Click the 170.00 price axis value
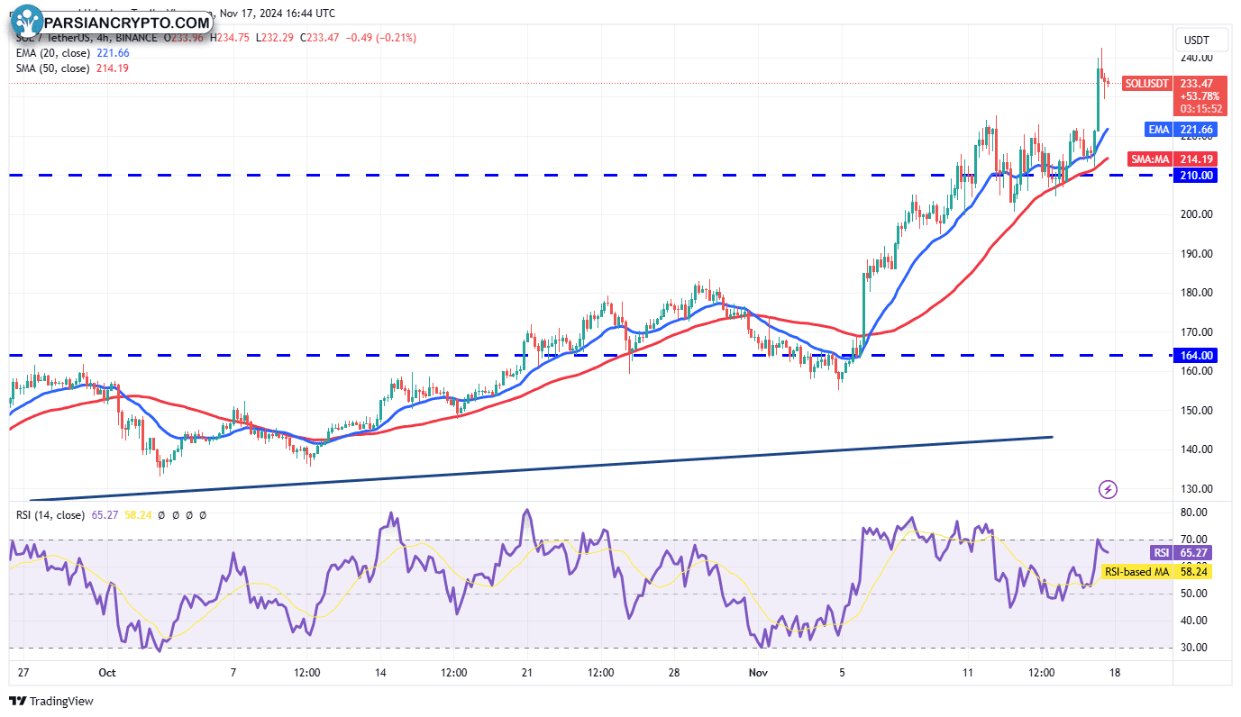This screenshot has width=1241, height=717. [1197, 331]
